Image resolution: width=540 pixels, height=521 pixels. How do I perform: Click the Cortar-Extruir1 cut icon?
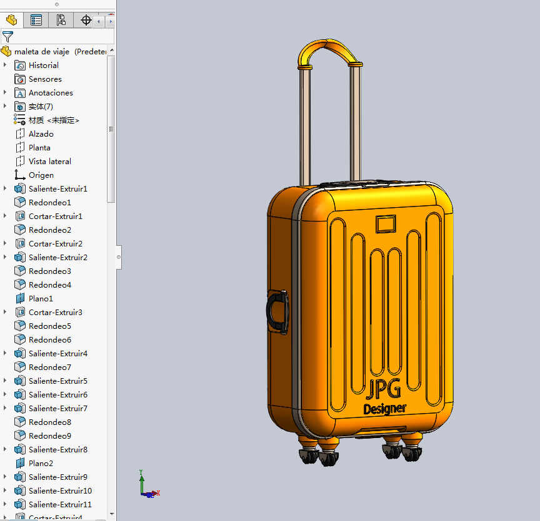(20, 216)
